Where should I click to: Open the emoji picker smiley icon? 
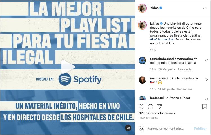pos(141,129)
